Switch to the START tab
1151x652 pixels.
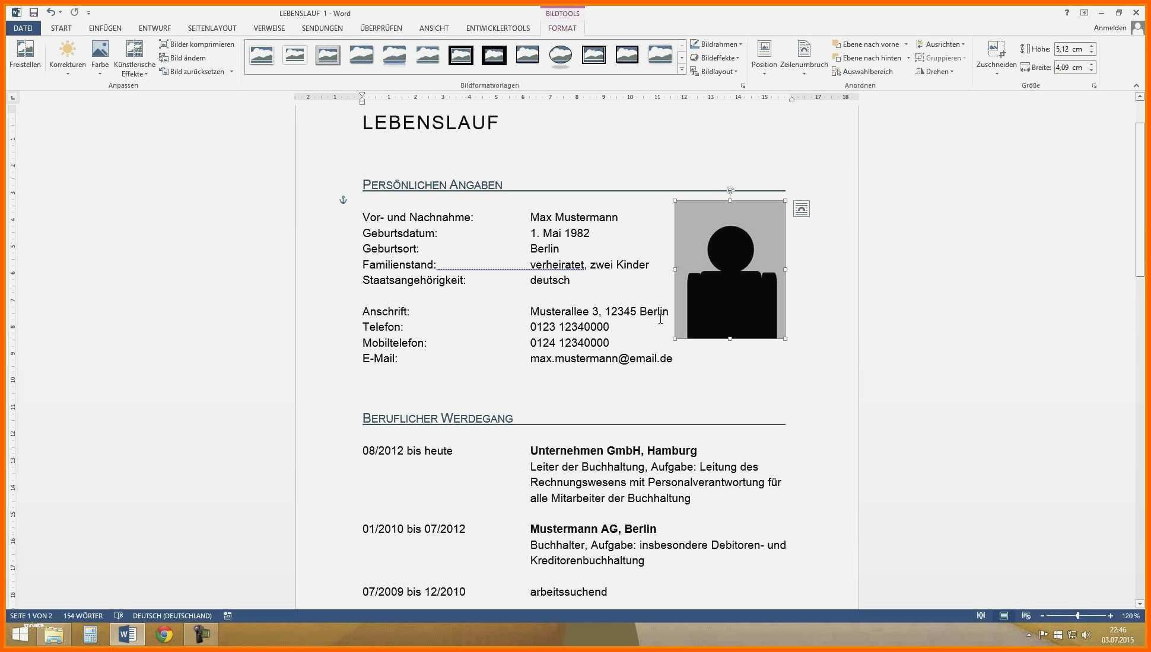coord(61,28)
